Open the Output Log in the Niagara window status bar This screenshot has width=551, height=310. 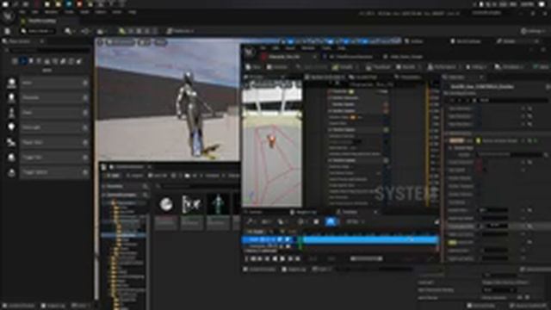click(x=294, y=270)
